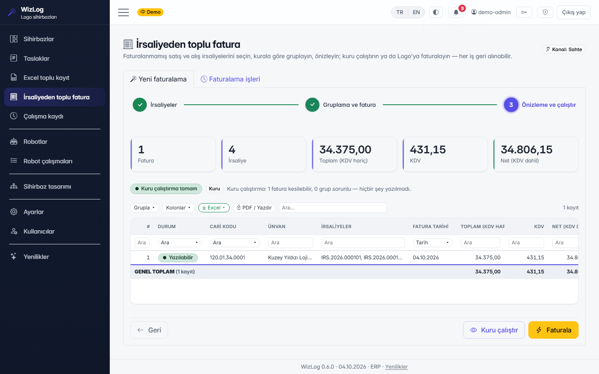Open Robot çalışmaları list
The width and height of the screenshot is (599, 374).
point(54,161)
